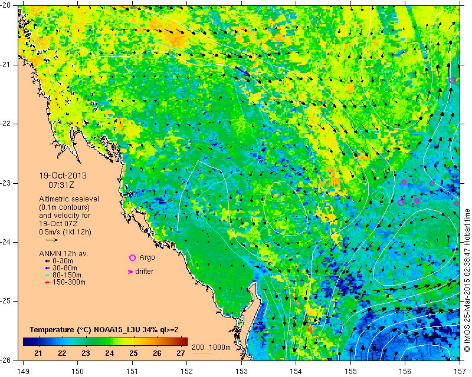Click the '150-300m' depth label
472x377 pixels.
(69, 282)
